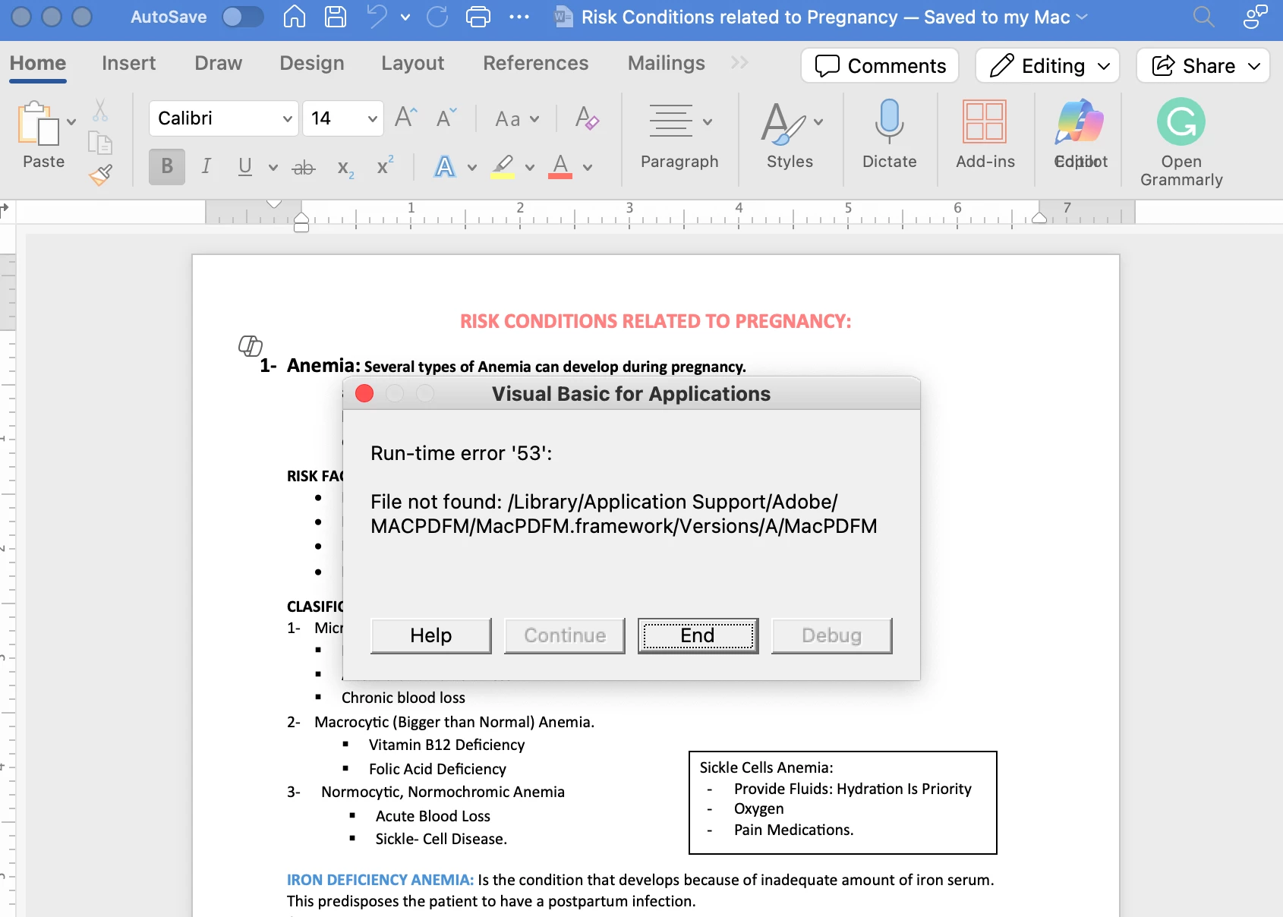The image size is (1283, 917).
Task: Search in document with magnifier icon
Action: click(x=1203, y=17)
